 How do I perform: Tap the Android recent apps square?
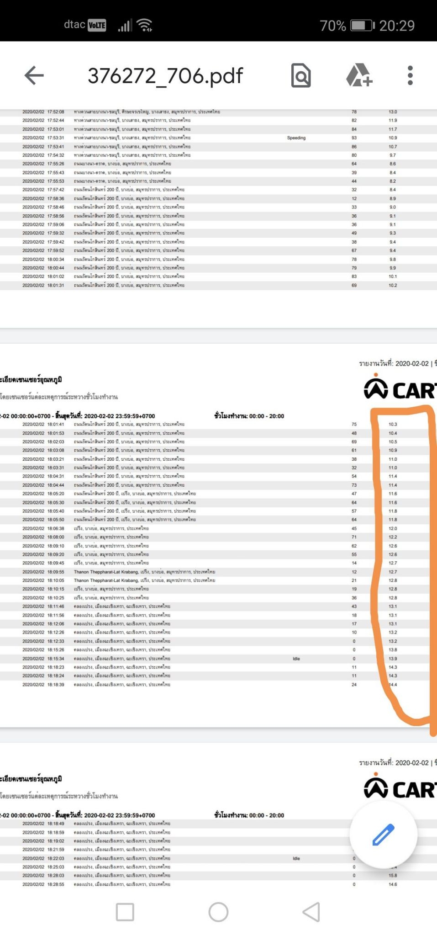pyautogui.click(x=125, y=912)
